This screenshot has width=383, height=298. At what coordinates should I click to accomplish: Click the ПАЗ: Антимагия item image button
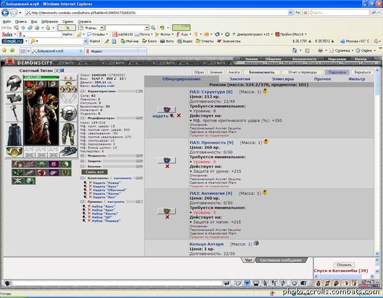click(x=167, y=211)
